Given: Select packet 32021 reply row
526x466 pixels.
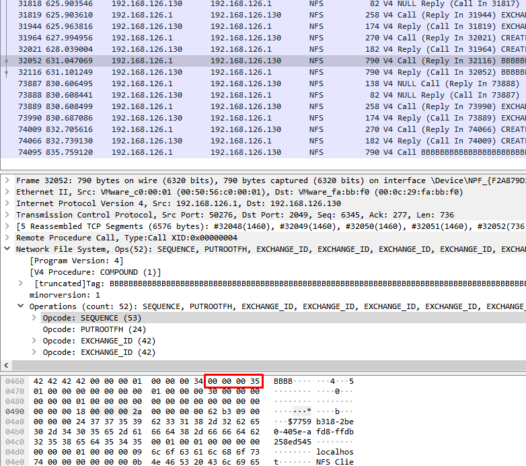Looking at the screenshot, I should click(263, 49).
